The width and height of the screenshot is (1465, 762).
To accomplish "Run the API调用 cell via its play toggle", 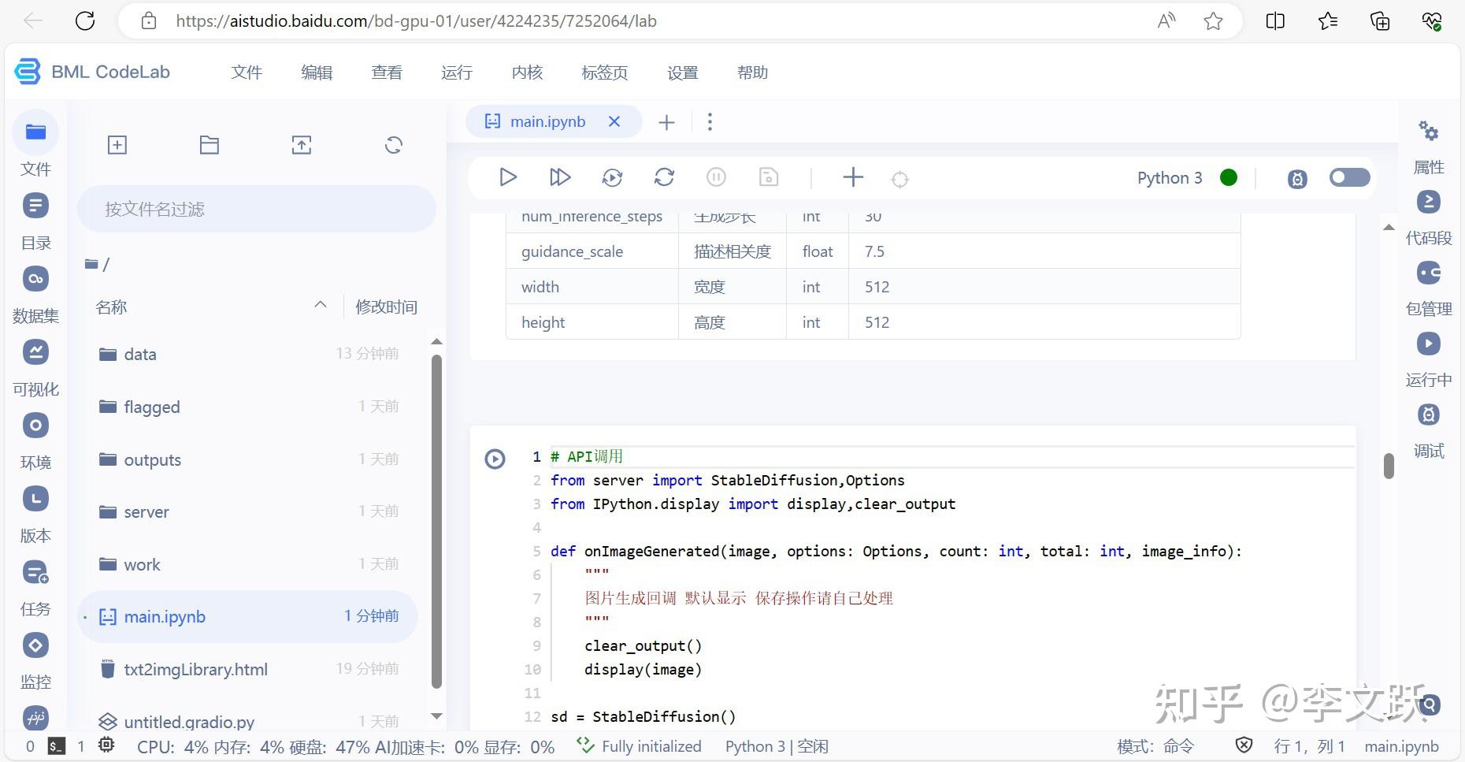I will [x=495, y=458].
